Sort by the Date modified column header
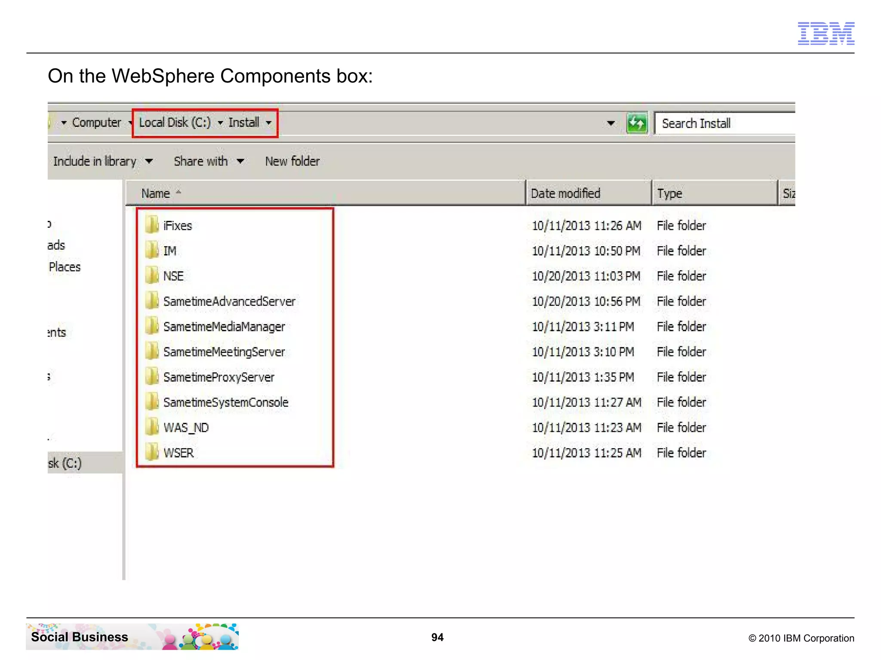Viewport: 881px width, 660px height. click(588, 193)
